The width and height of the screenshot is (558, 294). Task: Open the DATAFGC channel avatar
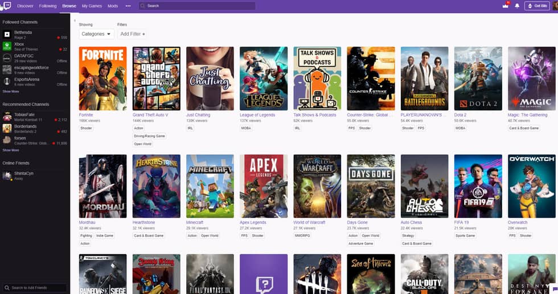click(x=7, y=58)
